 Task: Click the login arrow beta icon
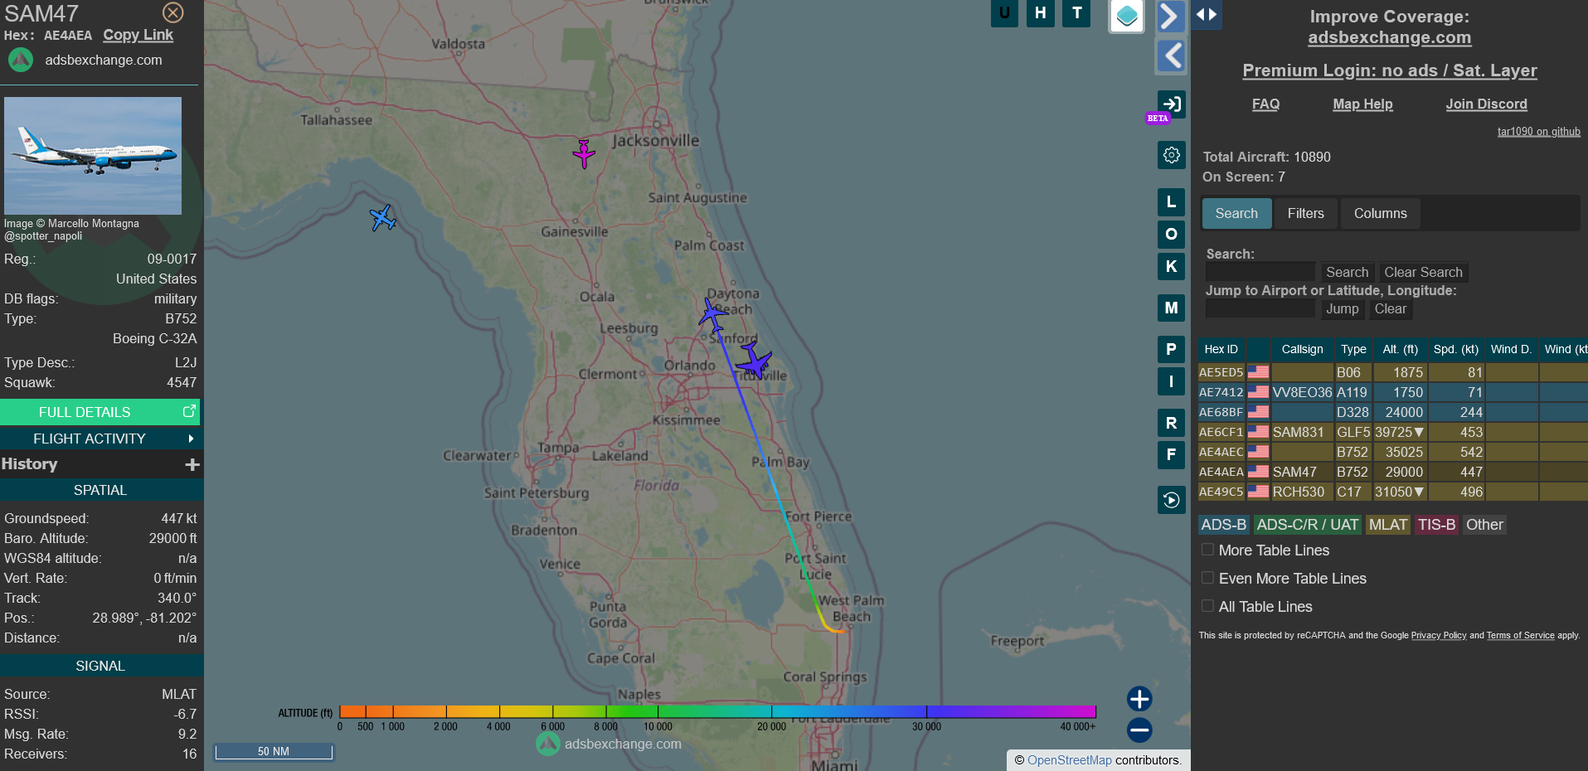1171,104
